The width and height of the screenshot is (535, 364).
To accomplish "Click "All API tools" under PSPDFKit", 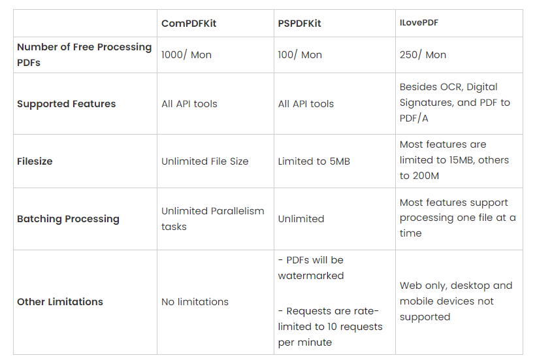I will (306, 104).
